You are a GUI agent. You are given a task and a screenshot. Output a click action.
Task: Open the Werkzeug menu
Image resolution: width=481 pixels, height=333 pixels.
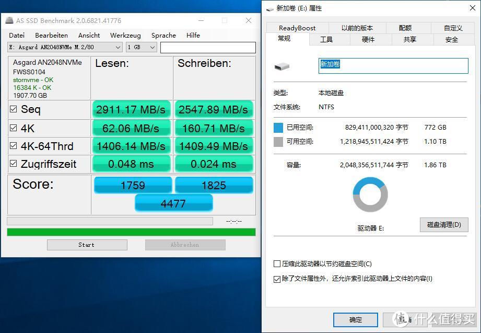[x=125, y=36]
